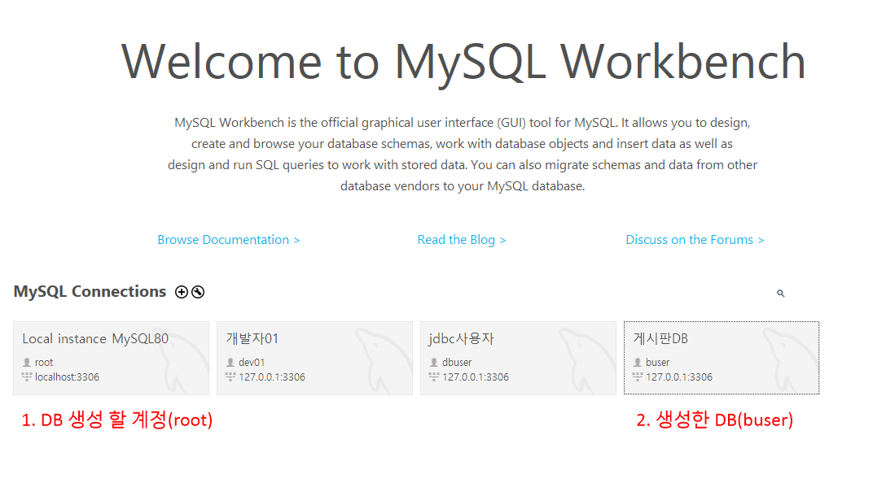
Task: Click the search connections magnifier icon
Action: 781,293
